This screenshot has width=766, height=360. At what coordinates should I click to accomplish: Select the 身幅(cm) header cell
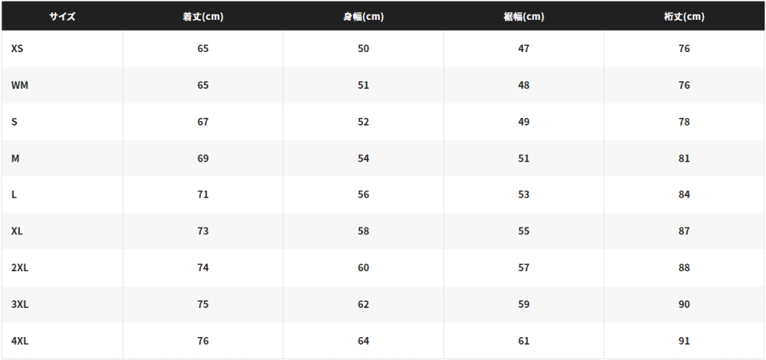363,16
